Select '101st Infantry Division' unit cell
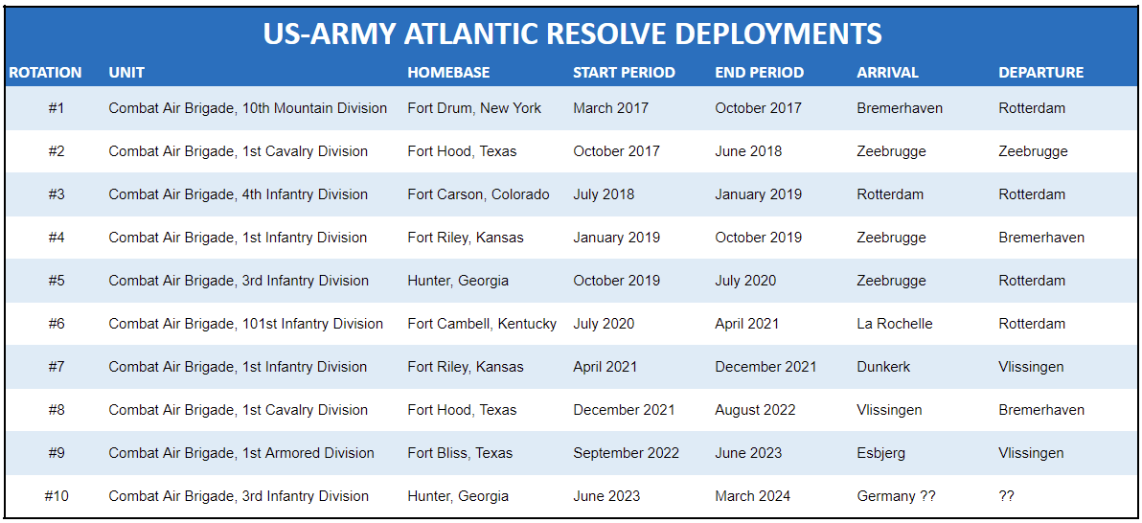The image size is (1142, 523). [x=245, y=324]
